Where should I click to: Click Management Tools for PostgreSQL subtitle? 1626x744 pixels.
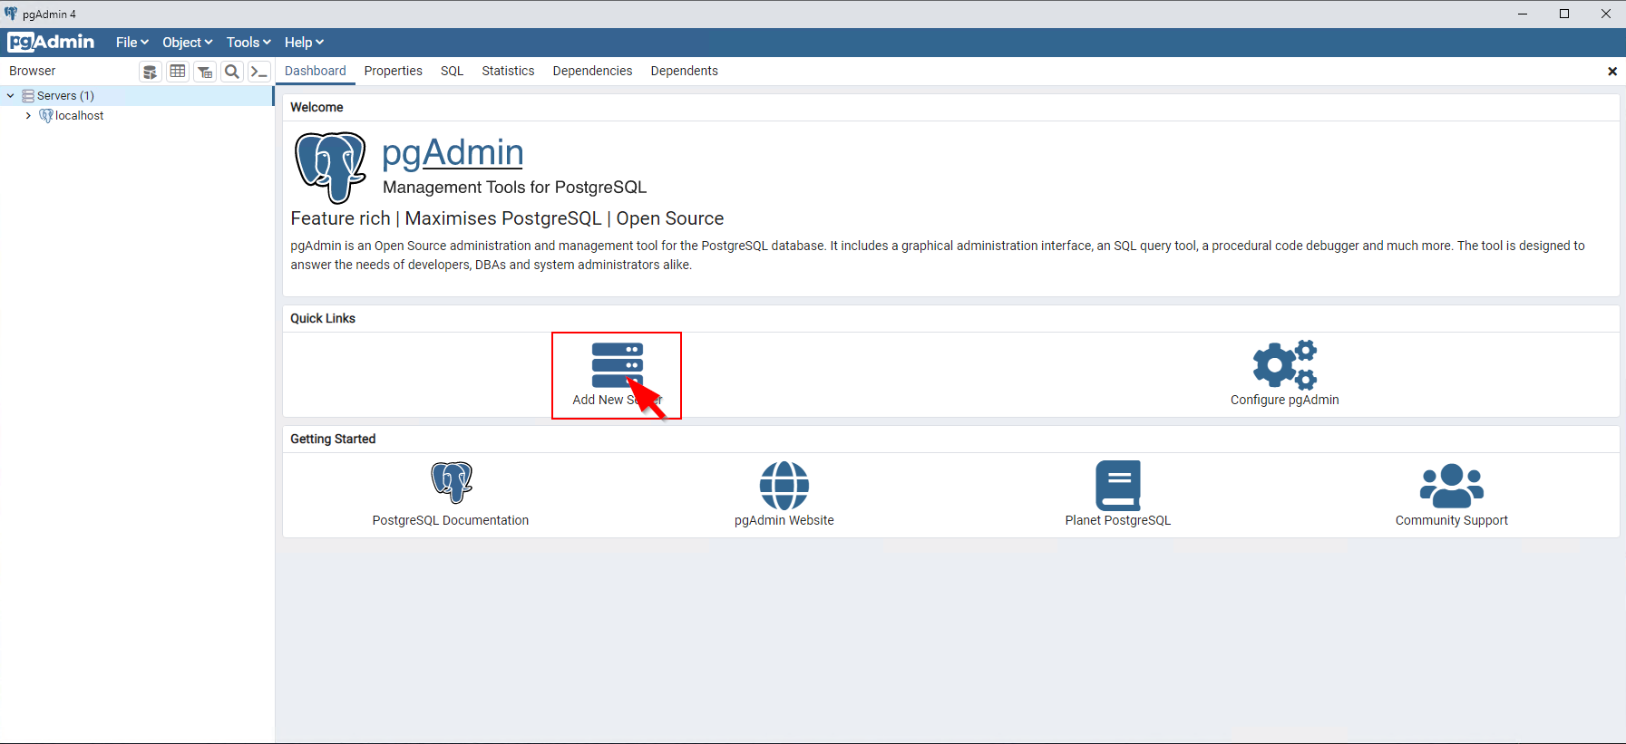click(514, 187)
